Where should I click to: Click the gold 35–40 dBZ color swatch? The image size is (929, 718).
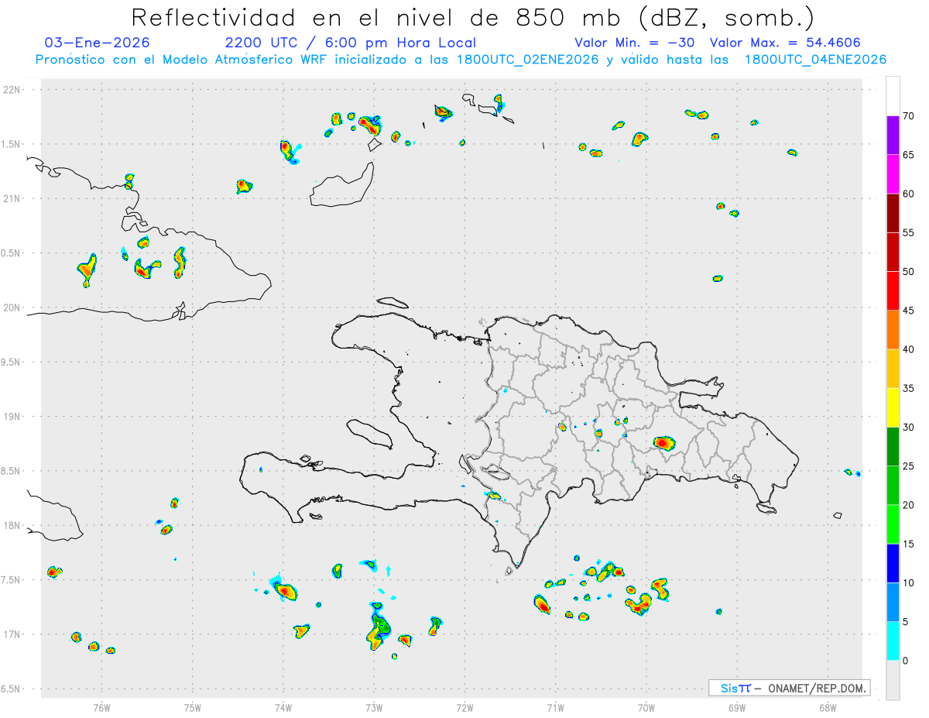tap(893, 369)
